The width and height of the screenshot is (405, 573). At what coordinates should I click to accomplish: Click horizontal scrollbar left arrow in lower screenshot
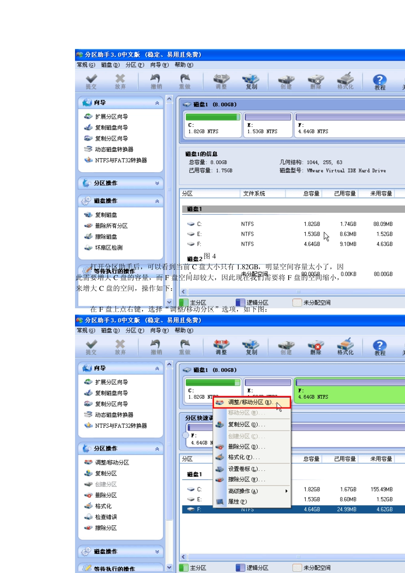pos(184,557)
